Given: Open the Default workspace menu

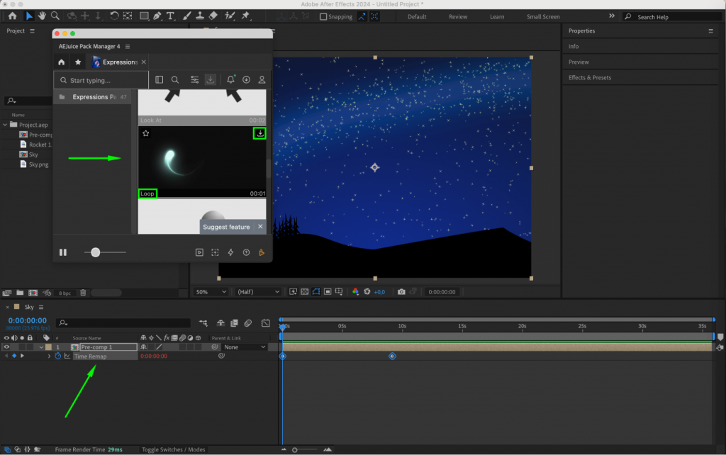Looking at the screenshot, I should click(417, 16).
